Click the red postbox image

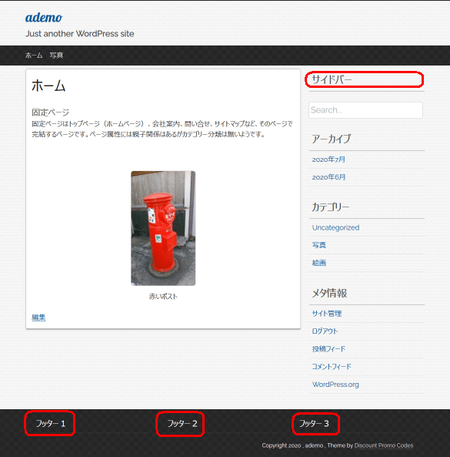pos(163,228)
